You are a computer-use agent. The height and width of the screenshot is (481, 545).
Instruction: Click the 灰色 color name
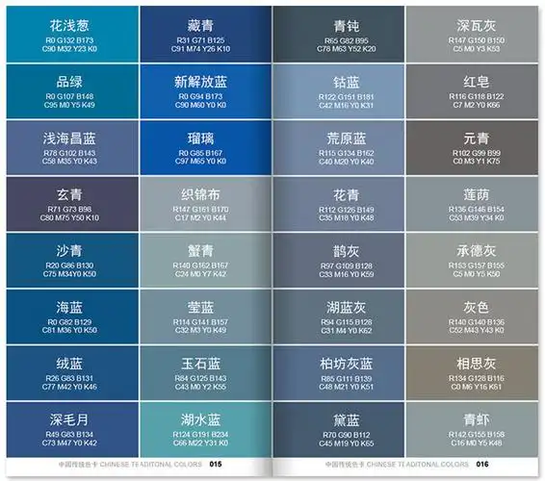(x=477, y=307)
